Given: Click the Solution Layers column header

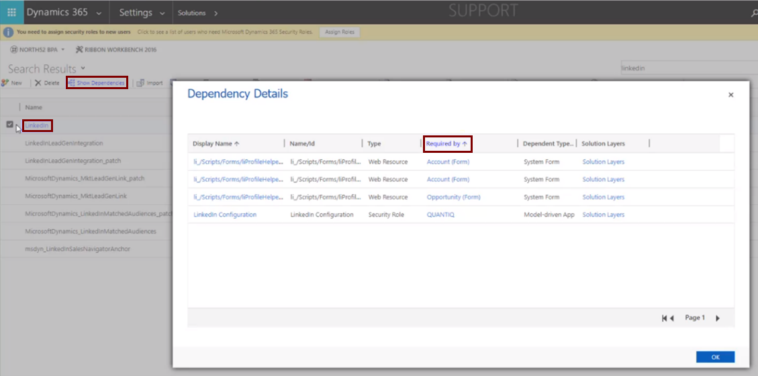Looking at the screenshot, I should pyautogui.click(x=603, y=144).
